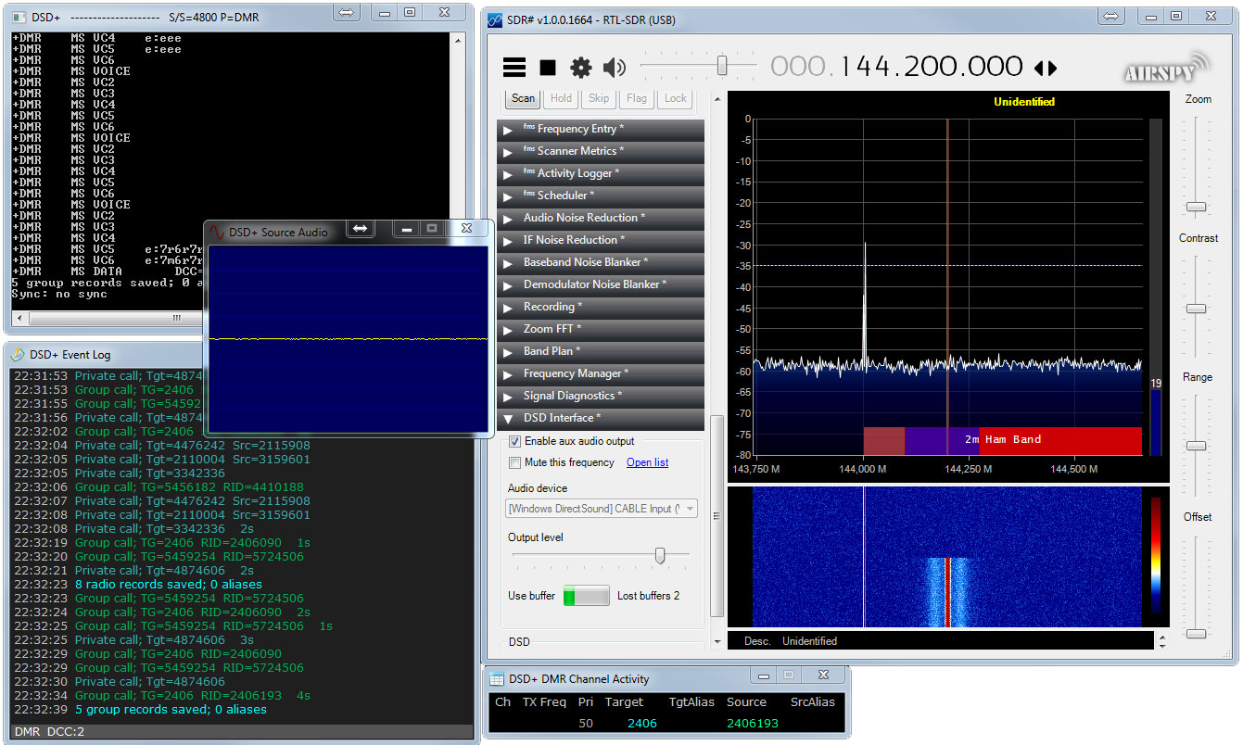Click the frequency step arrows icon
Image resolution: width=1243 pixels, height=745 pixels.
pos(1046,68)
